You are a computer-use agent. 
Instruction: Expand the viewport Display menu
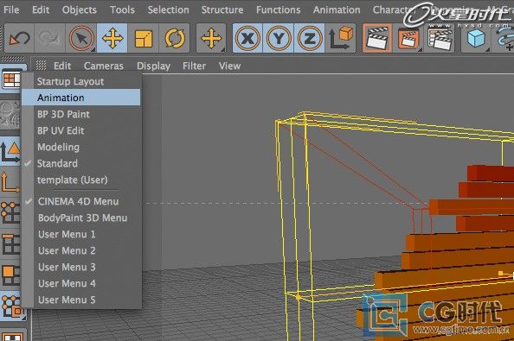(153, 66)
